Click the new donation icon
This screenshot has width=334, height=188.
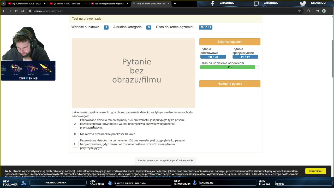click(110, 183)
